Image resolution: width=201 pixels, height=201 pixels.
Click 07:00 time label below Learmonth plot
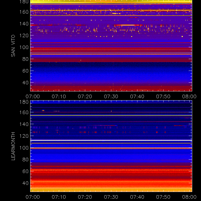tap(33, 197)
